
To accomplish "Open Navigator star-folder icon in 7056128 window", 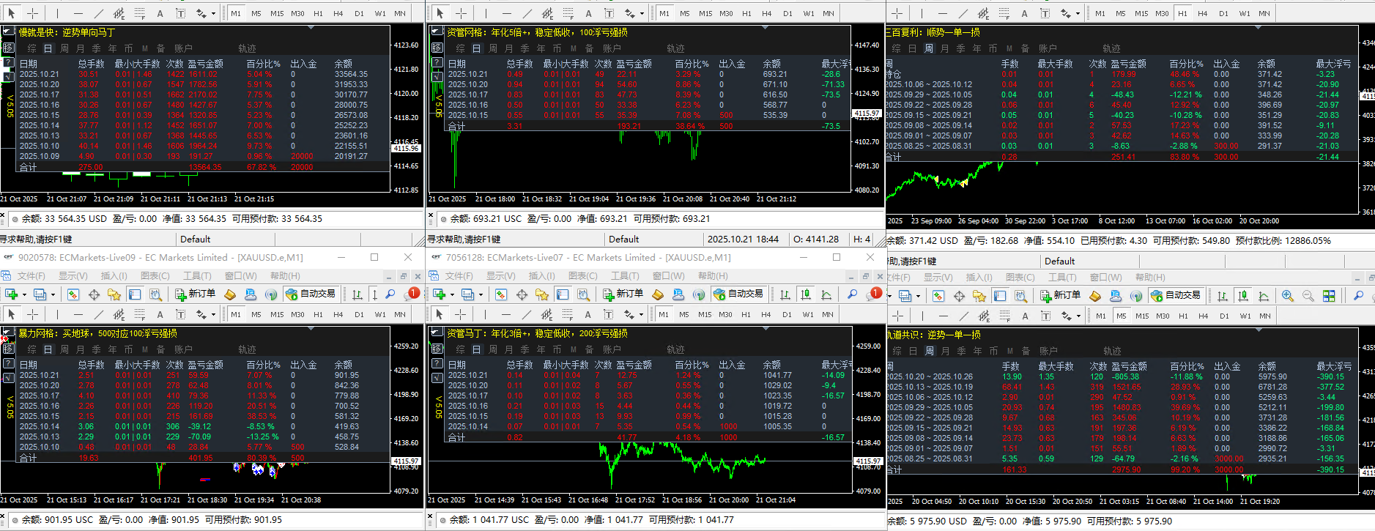I will tap(542, 294).
